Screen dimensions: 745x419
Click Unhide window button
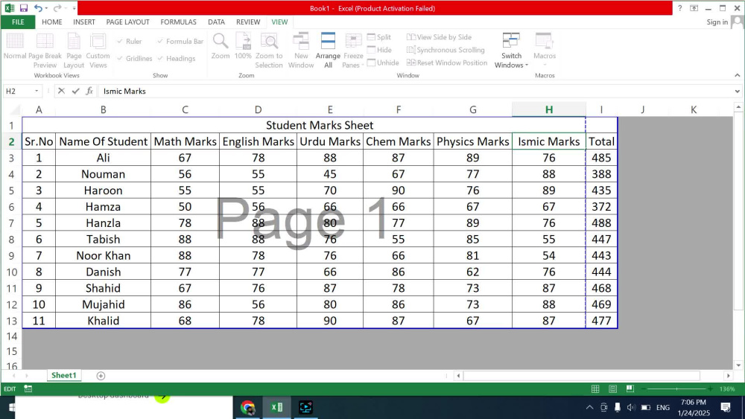(x=383, y=63)
